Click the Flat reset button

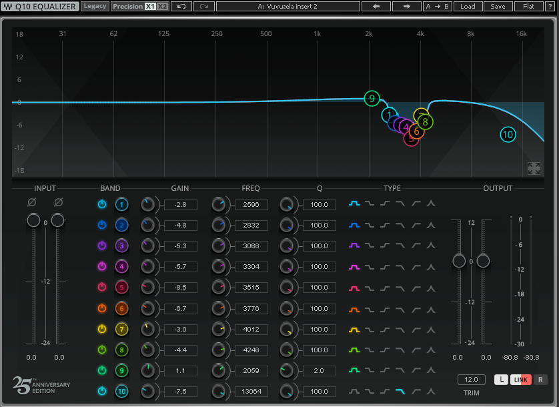pyautogui.click(x=528, y=7)
